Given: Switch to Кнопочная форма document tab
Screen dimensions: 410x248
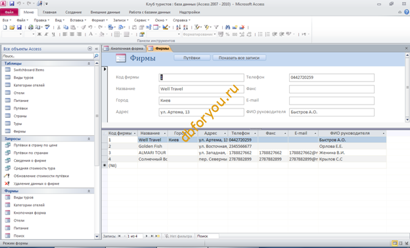Looking at the screenshot, I should point(124,49).
